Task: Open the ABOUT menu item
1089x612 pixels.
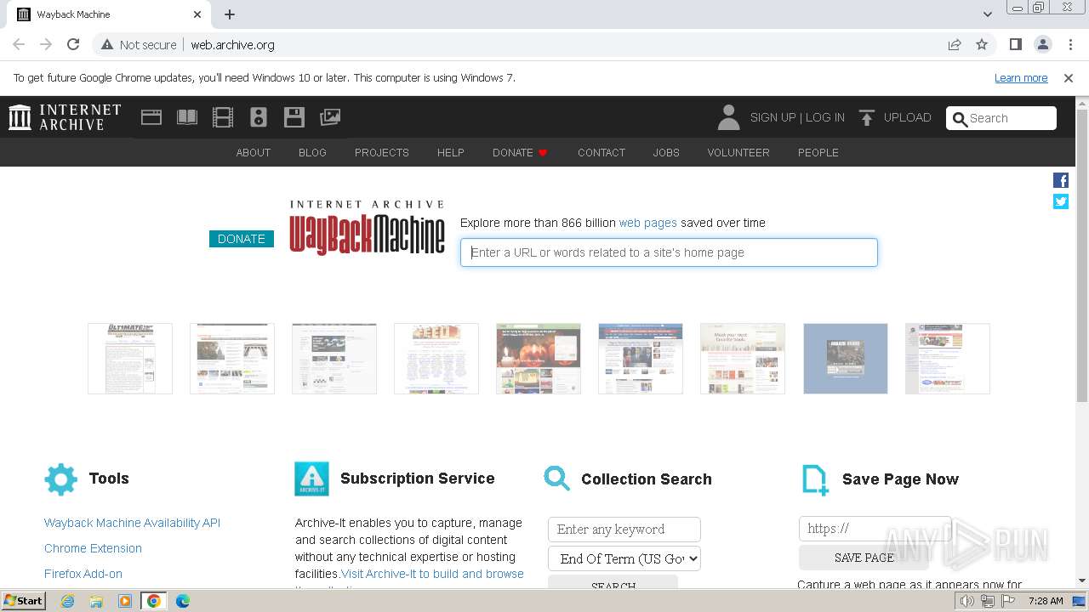Action: click(254, 153)
